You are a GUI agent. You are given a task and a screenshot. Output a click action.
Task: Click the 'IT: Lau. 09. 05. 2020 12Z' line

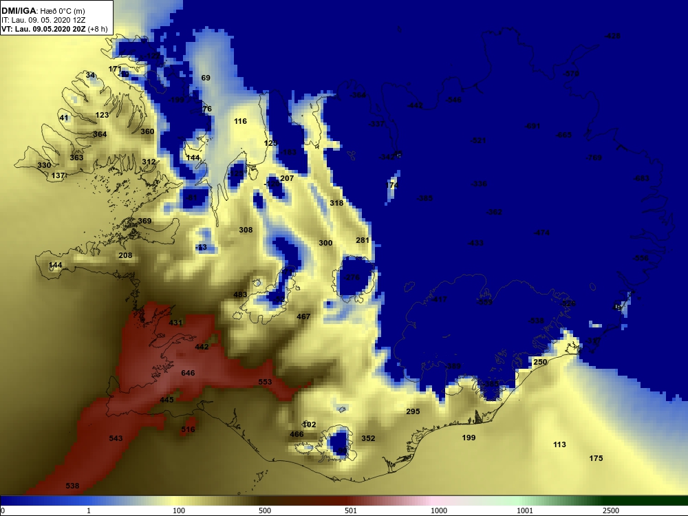[43, 20]
